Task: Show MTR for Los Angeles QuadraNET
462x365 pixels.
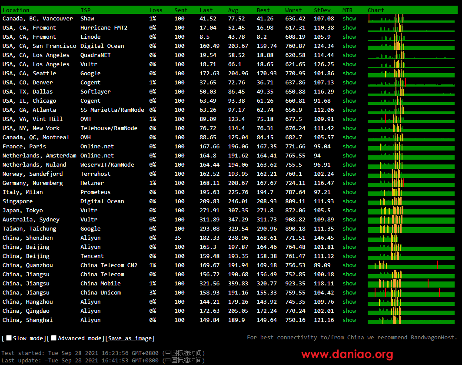Action: pos(349,55)
